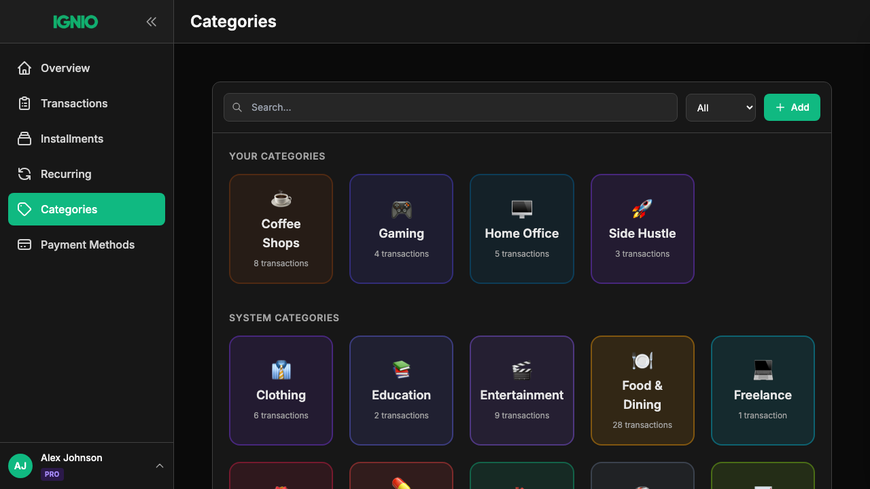Click the Categories page title
The image size is (870, 489).
pos(233,22)
